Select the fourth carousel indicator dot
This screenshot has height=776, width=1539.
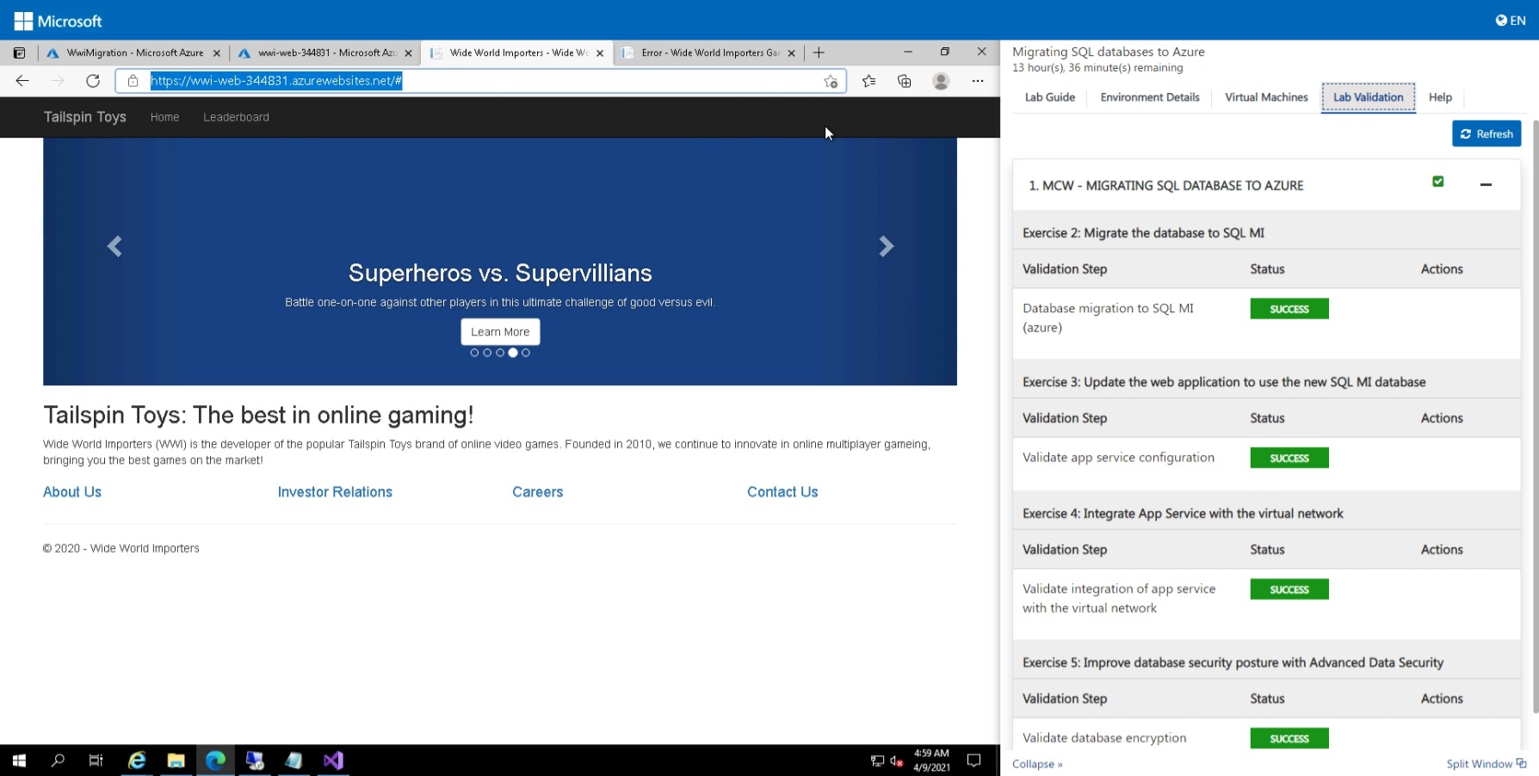click(x=513, y=353)
